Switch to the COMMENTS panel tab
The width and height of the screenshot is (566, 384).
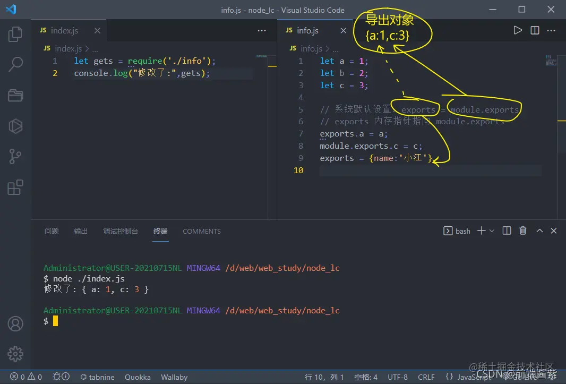point(201,231)
